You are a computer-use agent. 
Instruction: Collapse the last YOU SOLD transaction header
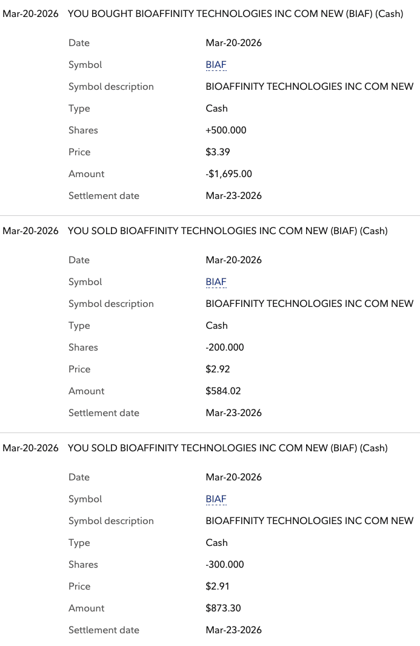pyautogui.click(x=227, y=448)
